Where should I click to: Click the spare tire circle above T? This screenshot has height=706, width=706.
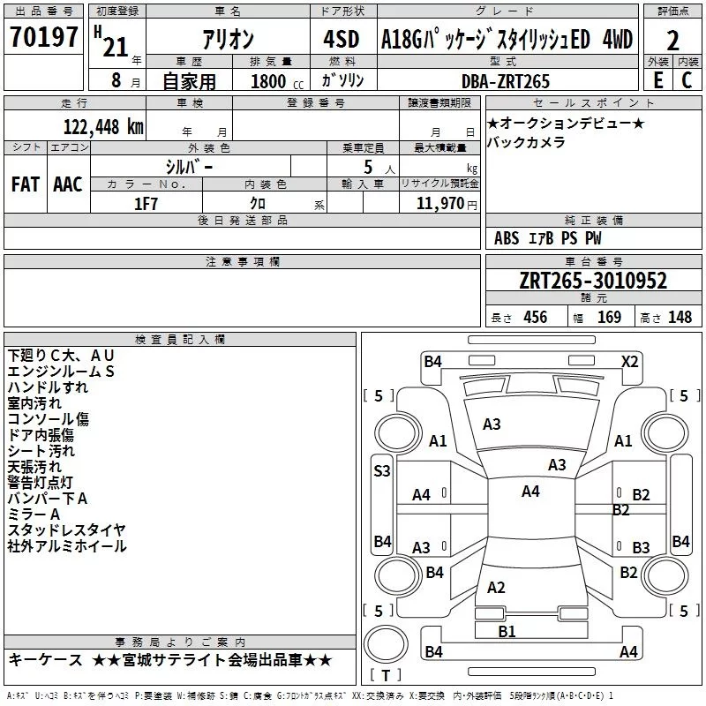coord(386,644)
